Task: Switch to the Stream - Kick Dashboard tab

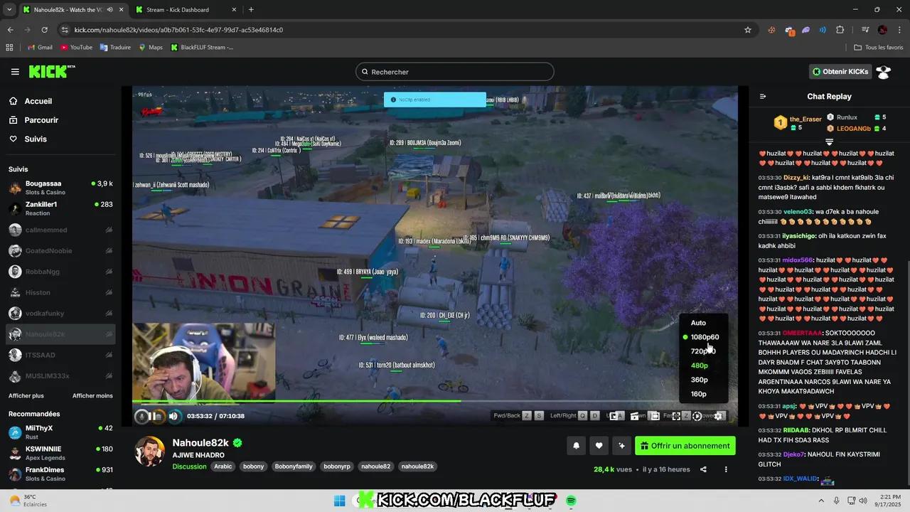Action: 185,9
